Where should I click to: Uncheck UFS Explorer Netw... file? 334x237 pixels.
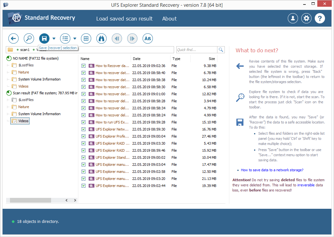click(x=83, y=129)
